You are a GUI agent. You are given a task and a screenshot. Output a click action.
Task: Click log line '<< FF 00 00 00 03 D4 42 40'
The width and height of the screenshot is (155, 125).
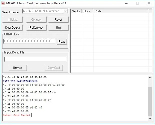point(22,107)
